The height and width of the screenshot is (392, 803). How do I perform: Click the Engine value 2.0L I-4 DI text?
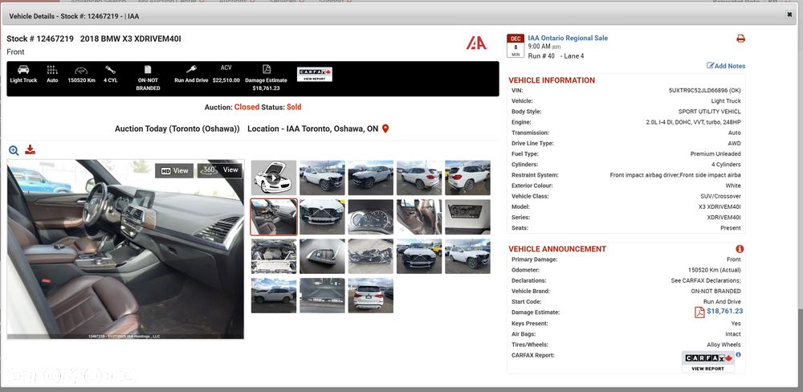[694, 122]
